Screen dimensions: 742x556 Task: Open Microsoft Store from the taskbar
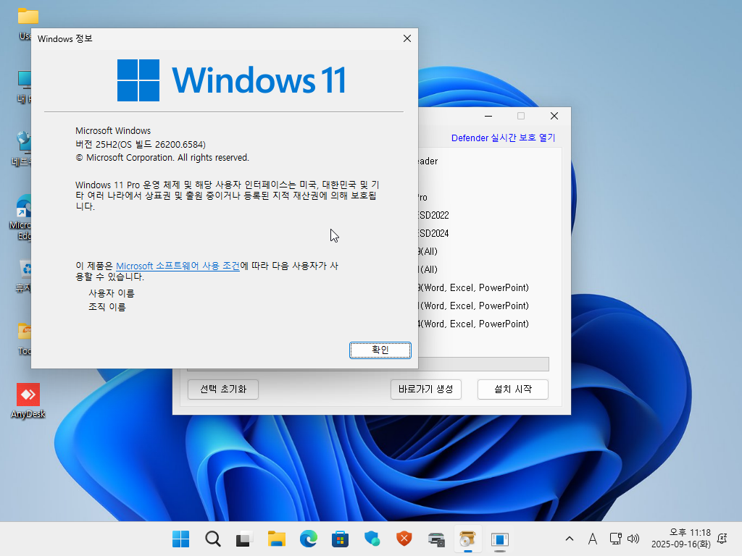pos(341,539)
